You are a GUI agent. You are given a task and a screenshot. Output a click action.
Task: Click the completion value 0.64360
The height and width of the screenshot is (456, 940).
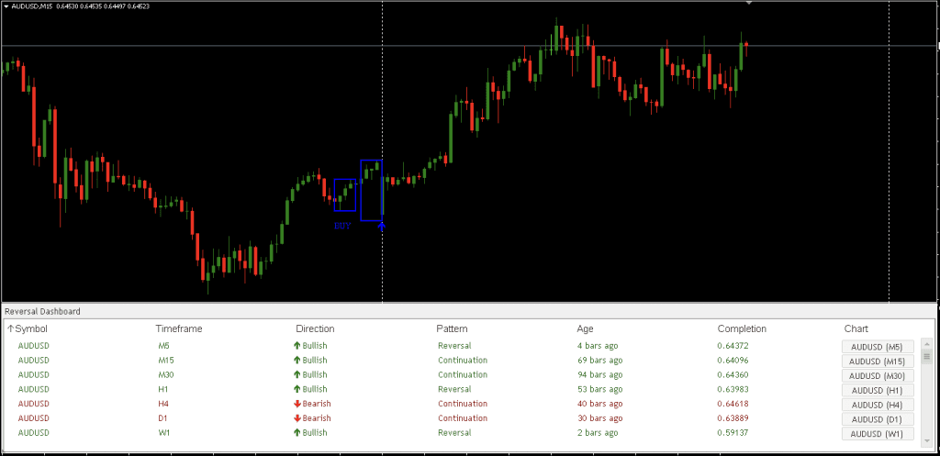733,374
